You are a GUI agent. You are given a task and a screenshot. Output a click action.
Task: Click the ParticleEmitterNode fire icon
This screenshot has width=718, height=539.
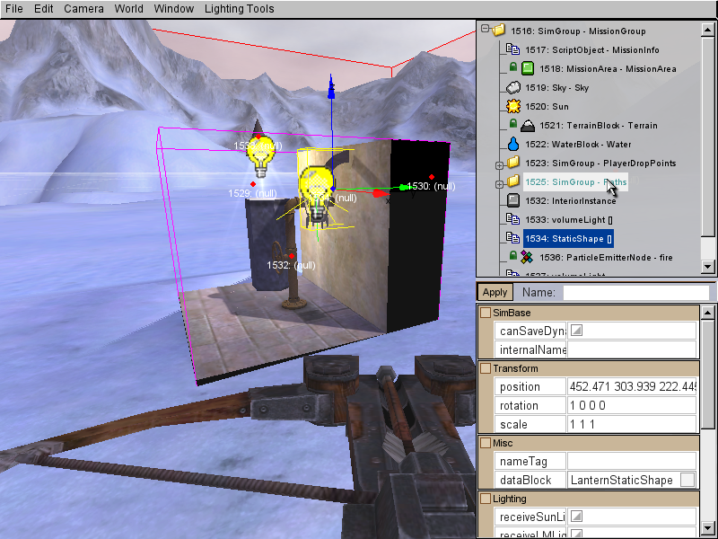tap(528, 257)
